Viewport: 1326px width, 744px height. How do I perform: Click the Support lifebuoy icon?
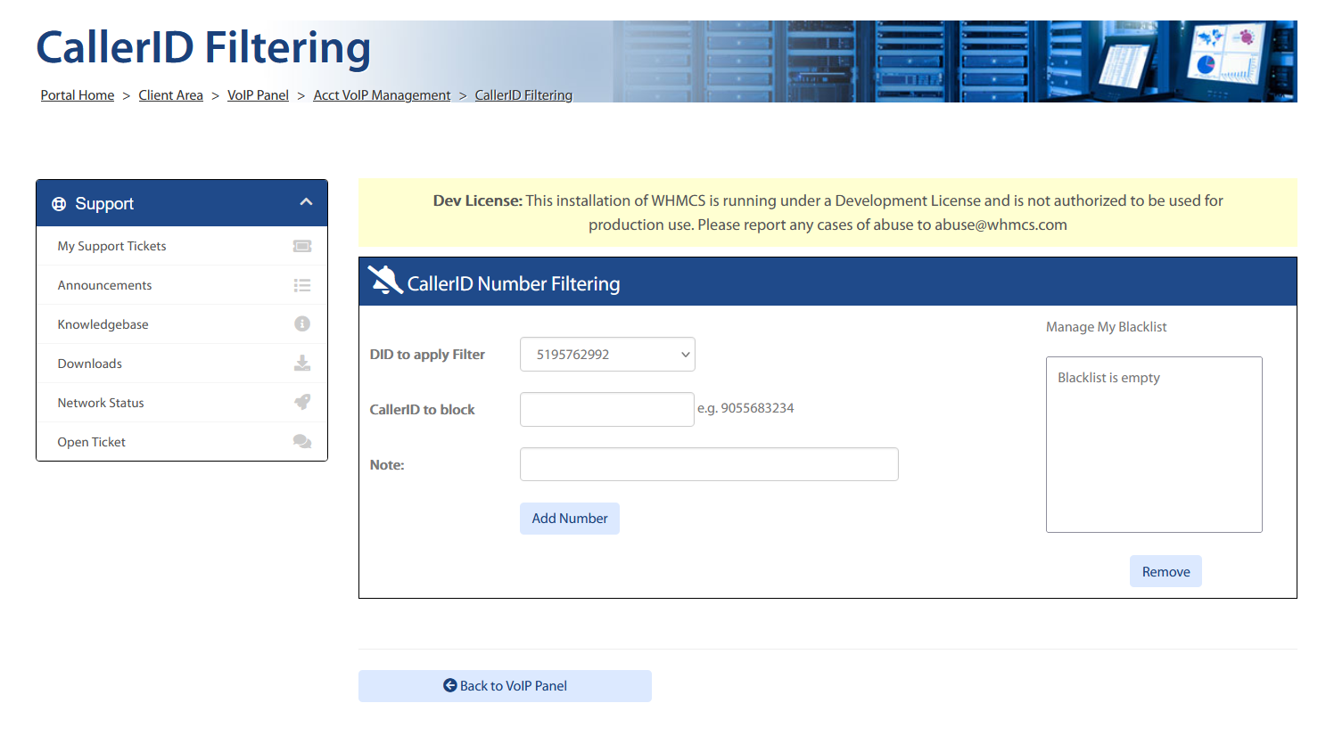[x=59, y=204]
